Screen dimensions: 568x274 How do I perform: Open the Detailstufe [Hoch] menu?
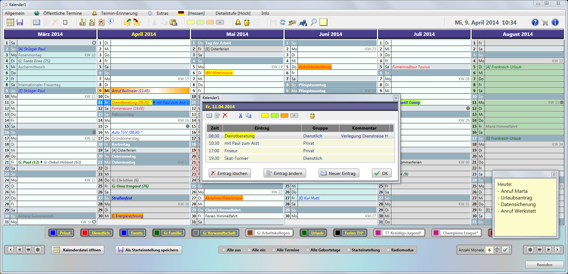(233, 13)
